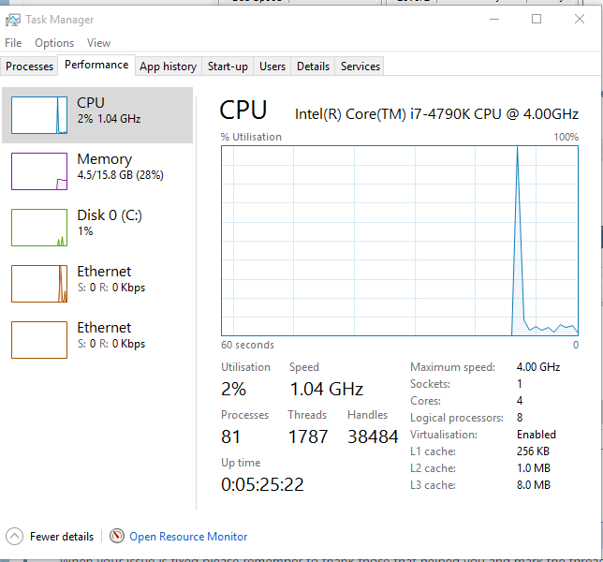Click the 1.04 GHz speed value

point(327,389)
